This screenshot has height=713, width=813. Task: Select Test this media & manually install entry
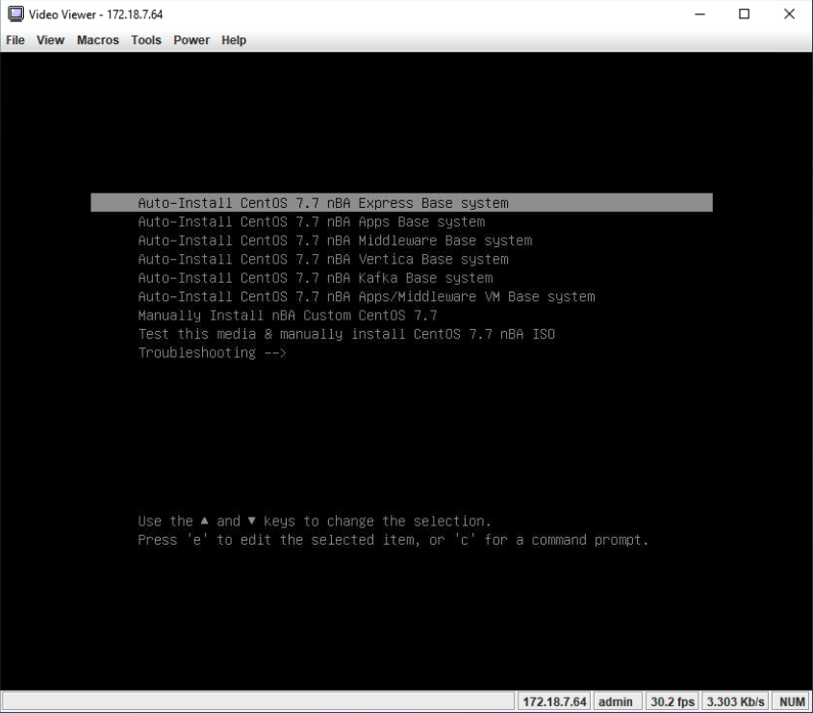point(346,334)
